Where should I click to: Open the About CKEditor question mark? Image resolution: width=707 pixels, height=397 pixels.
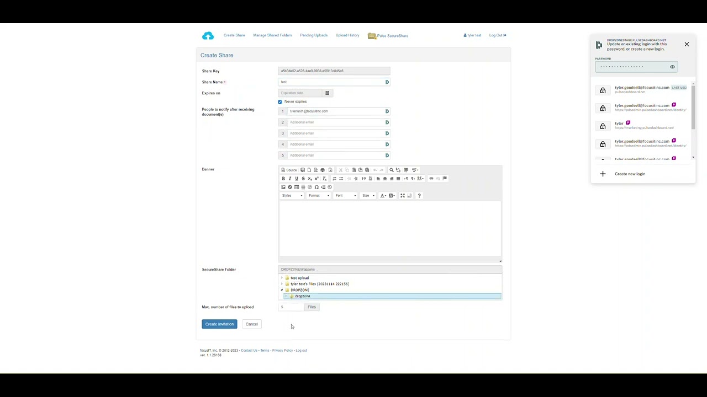tap(419, 196)
